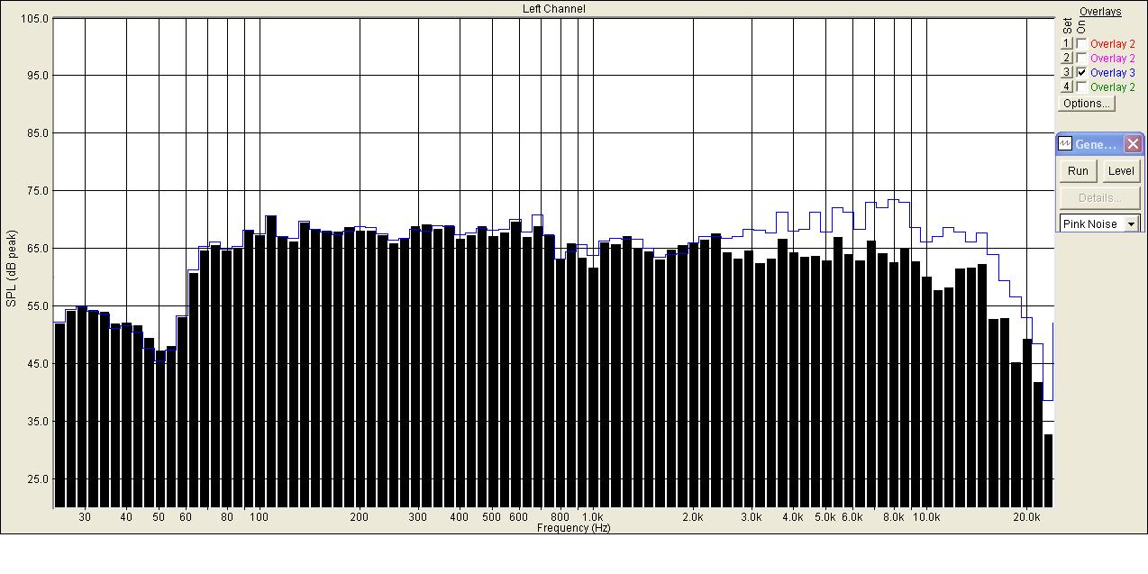Image resolution: width=1148 pixels, height=574 pixels.
Task: Close the Generator floating window
Action: pyautogui.click(x=1133, y=144)
